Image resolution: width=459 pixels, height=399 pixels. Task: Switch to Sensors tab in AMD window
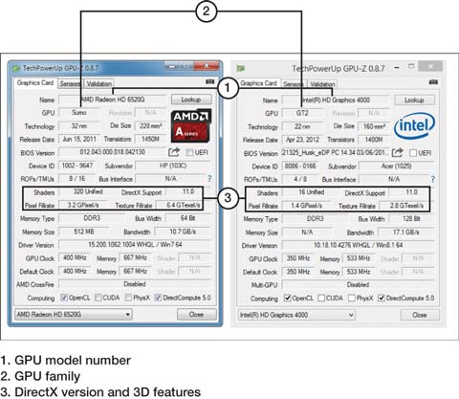pos(70,84)
